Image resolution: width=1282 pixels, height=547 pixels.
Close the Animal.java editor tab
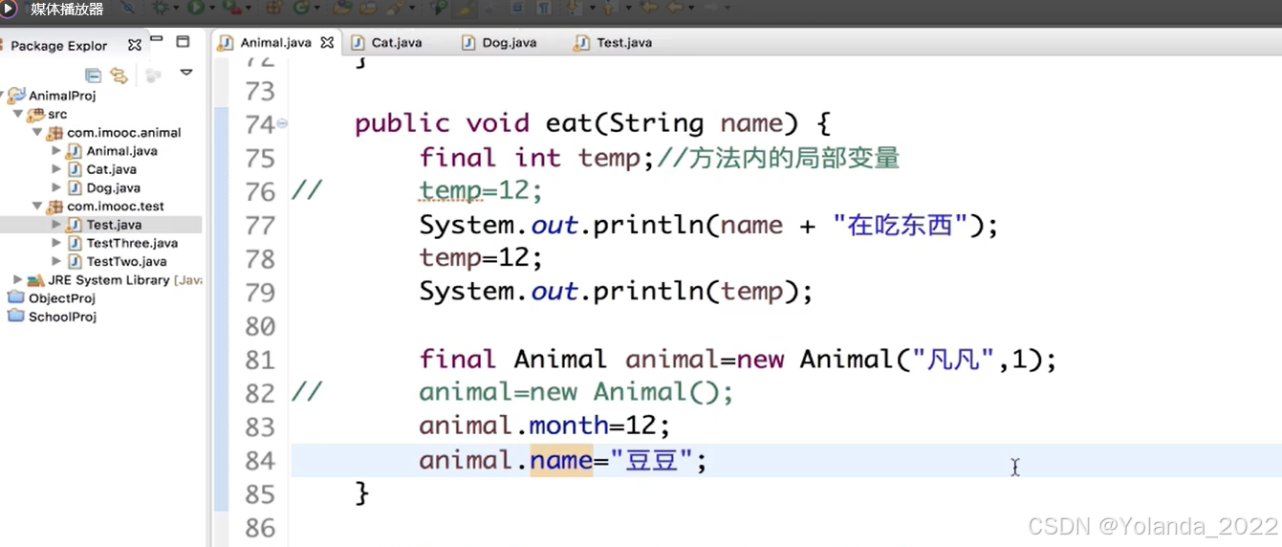pyautogui.click(x=327, y=43)
